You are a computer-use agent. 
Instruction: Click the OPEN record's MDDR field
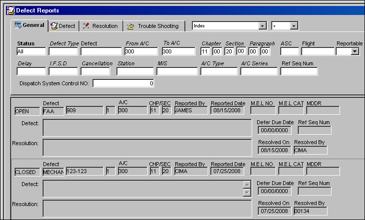[x=323, y=110]
